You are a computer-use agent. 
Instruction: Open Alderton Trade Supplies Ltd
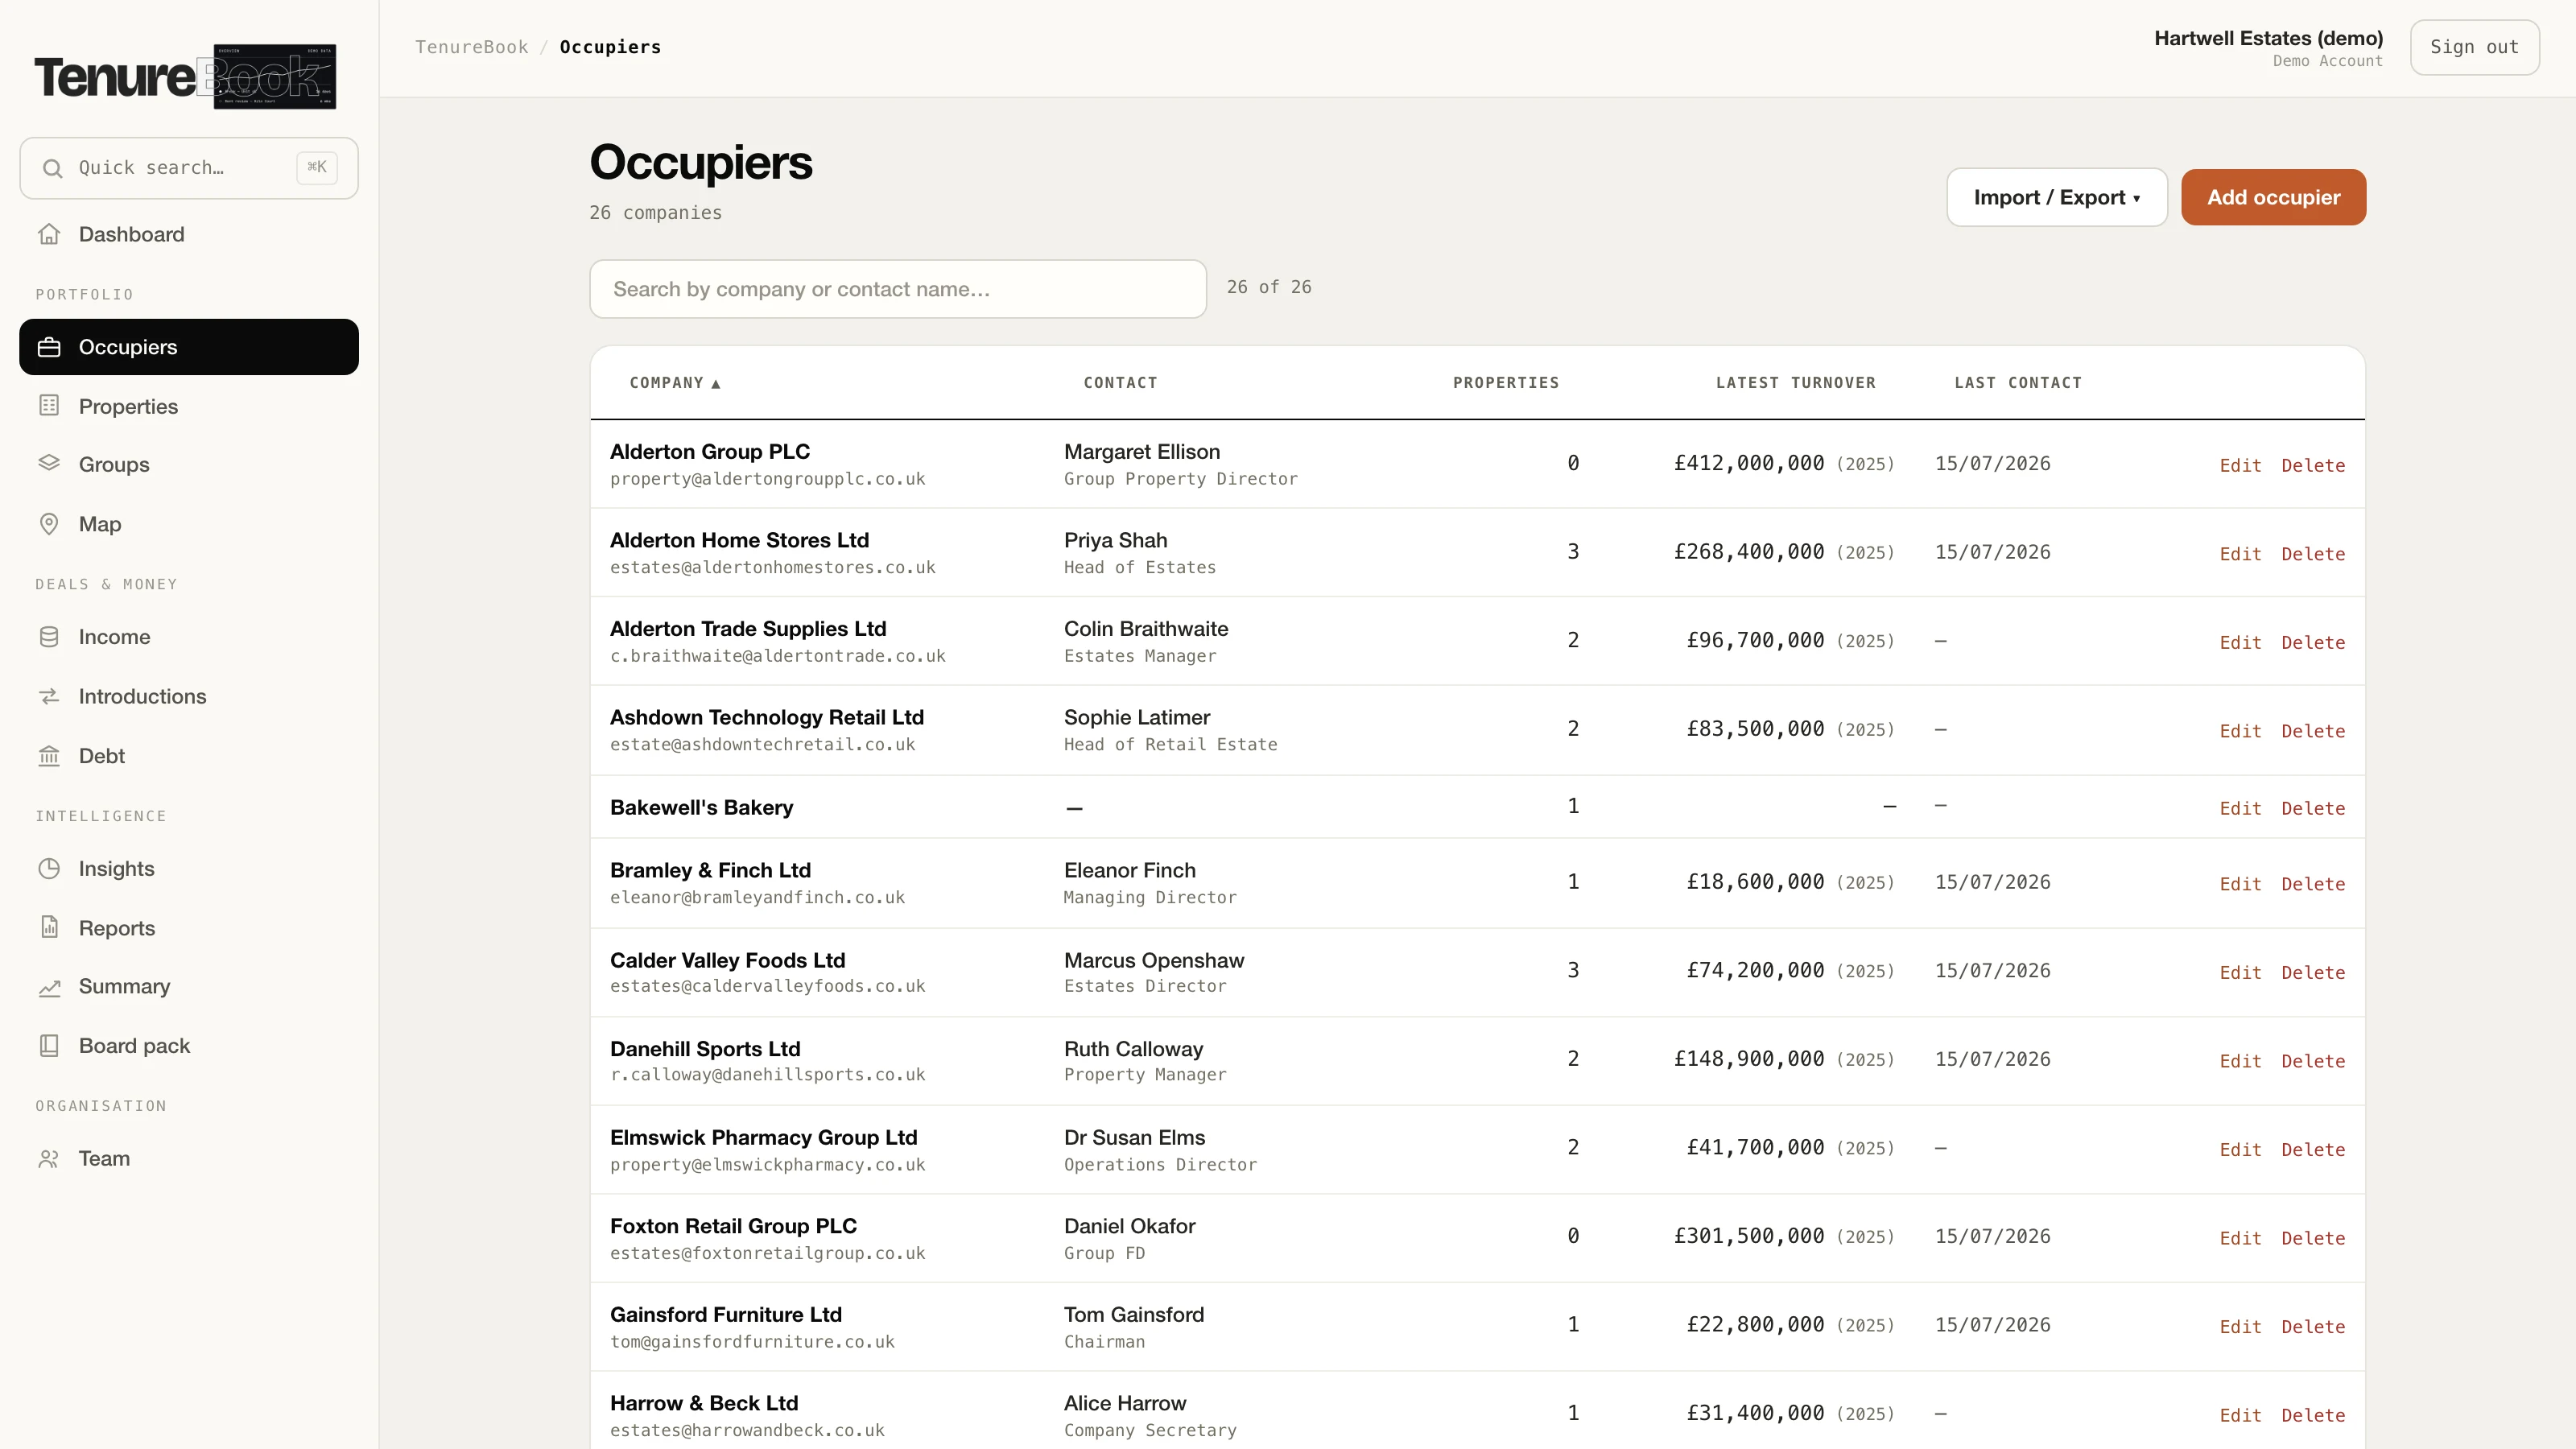pyautogui.click(x=748, y=629)
